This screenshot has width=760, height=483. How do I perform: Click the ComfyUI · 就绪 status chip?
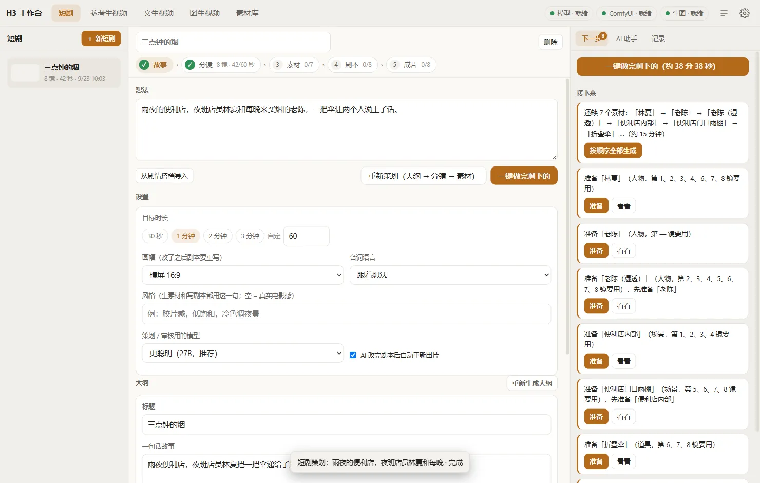pos(626,13)
